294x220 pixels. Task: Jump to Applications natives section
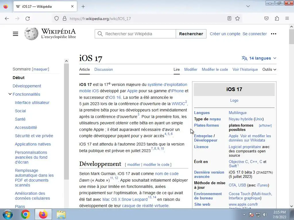[x=33, y=144]
